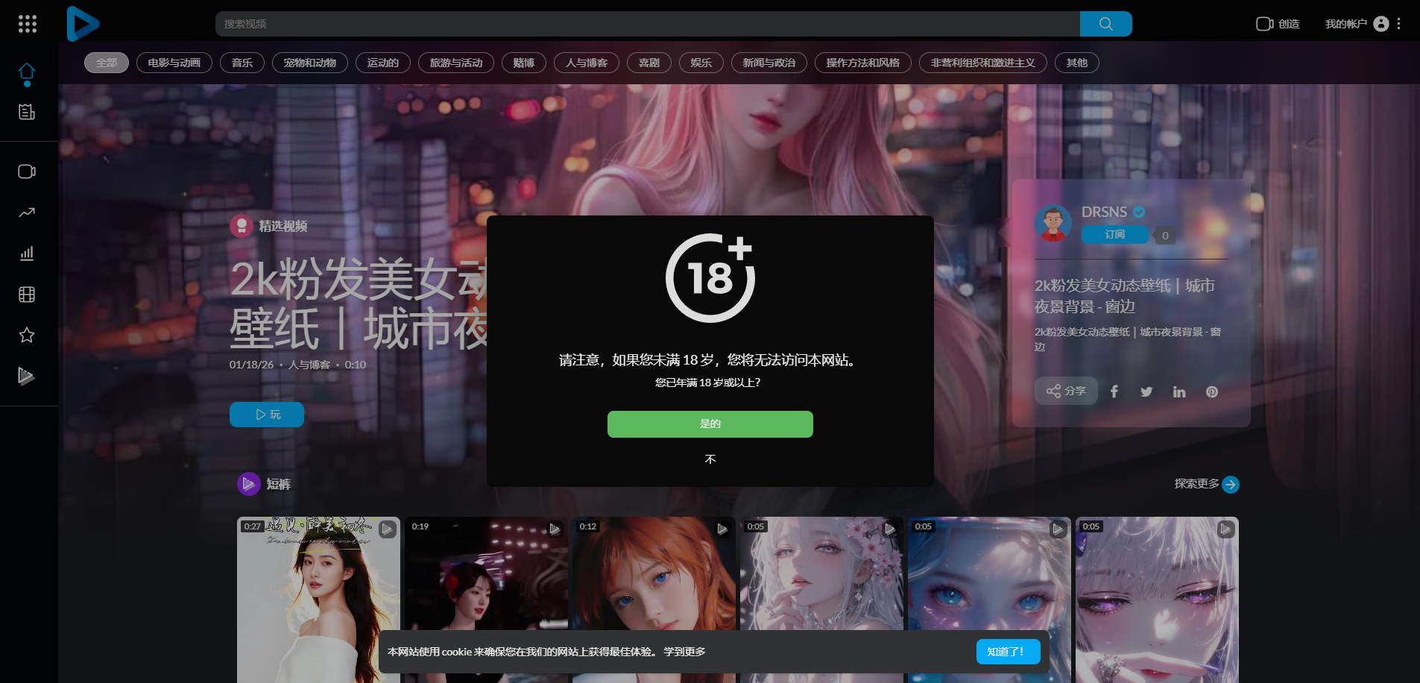Open the three-dot account options menu
This screenshot has height=683, width=1420.
(1399, 24)
